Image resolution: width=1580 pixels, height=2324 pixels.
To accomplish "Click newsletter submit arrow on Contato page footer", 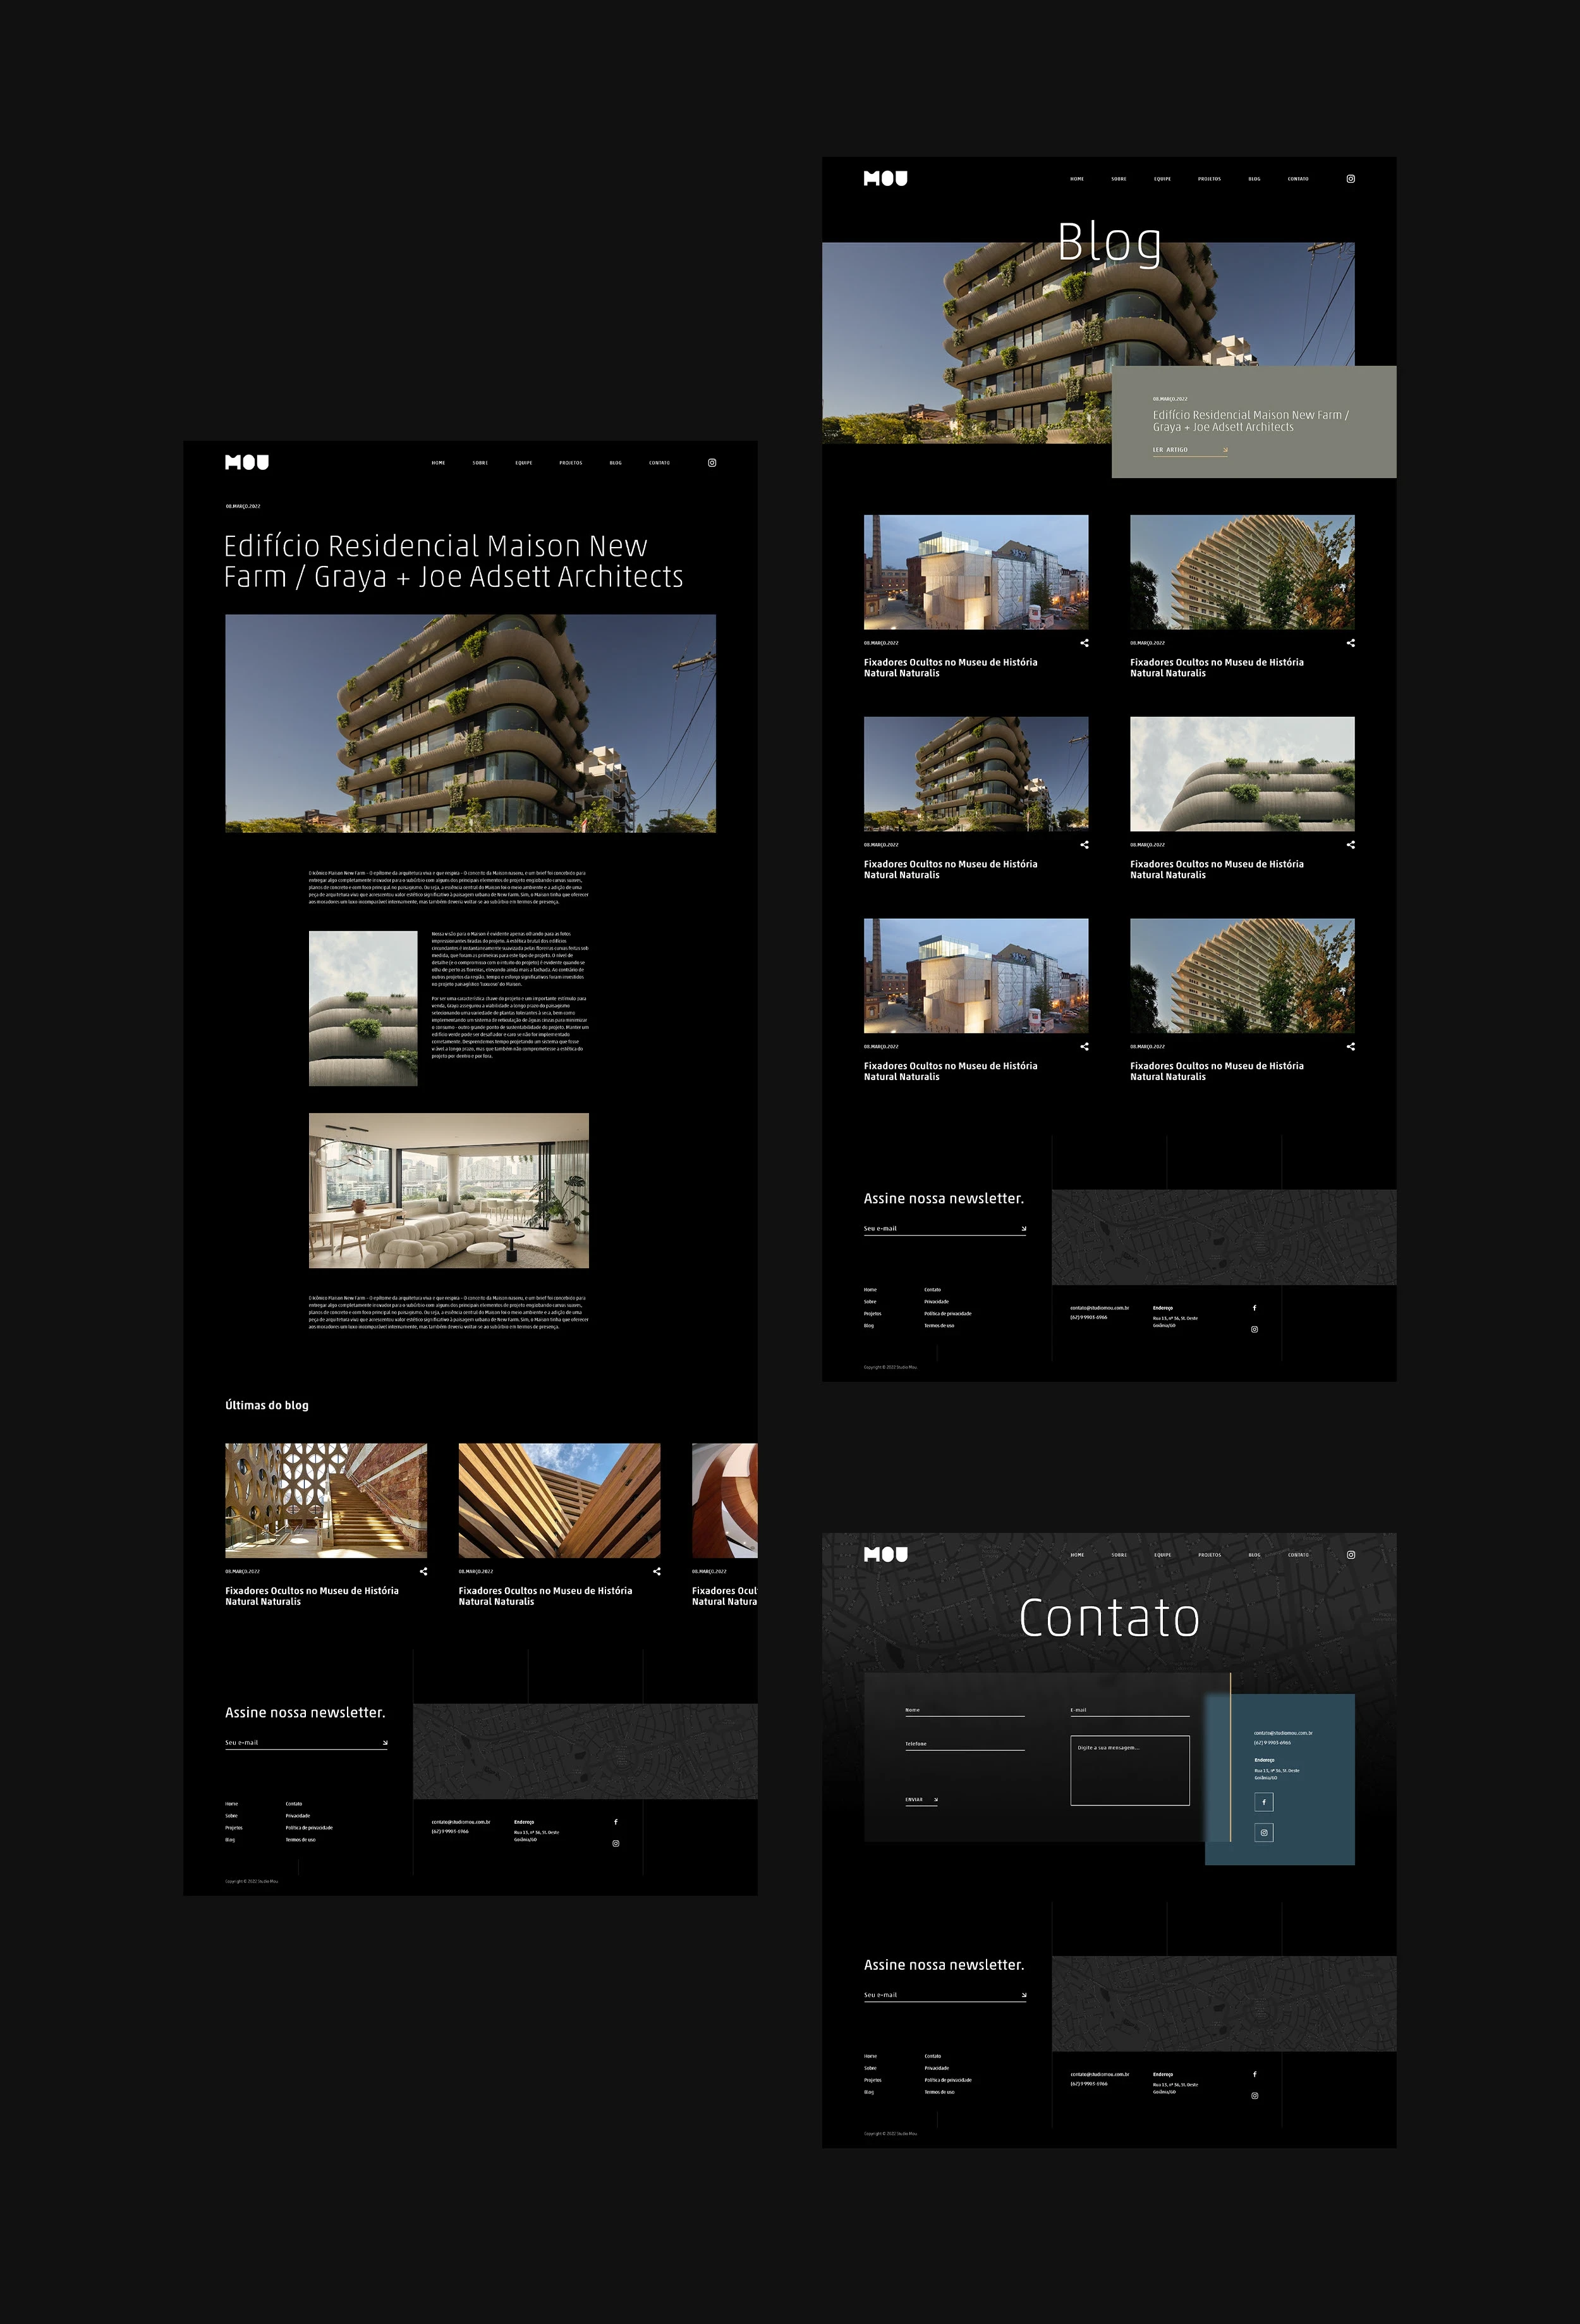I will [x=1023, y=1995].
